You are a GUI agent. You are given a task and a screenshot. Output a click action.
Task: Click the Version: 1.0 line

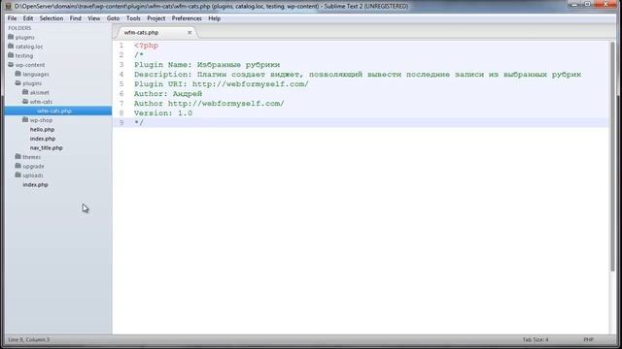click(163, 113)
